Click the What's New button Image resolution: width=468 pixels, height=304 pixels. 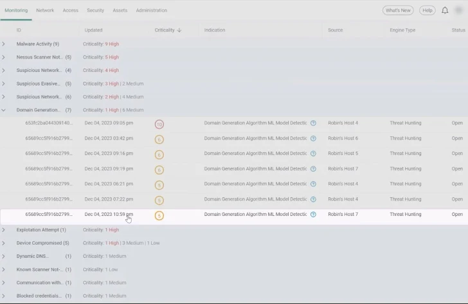398,10
